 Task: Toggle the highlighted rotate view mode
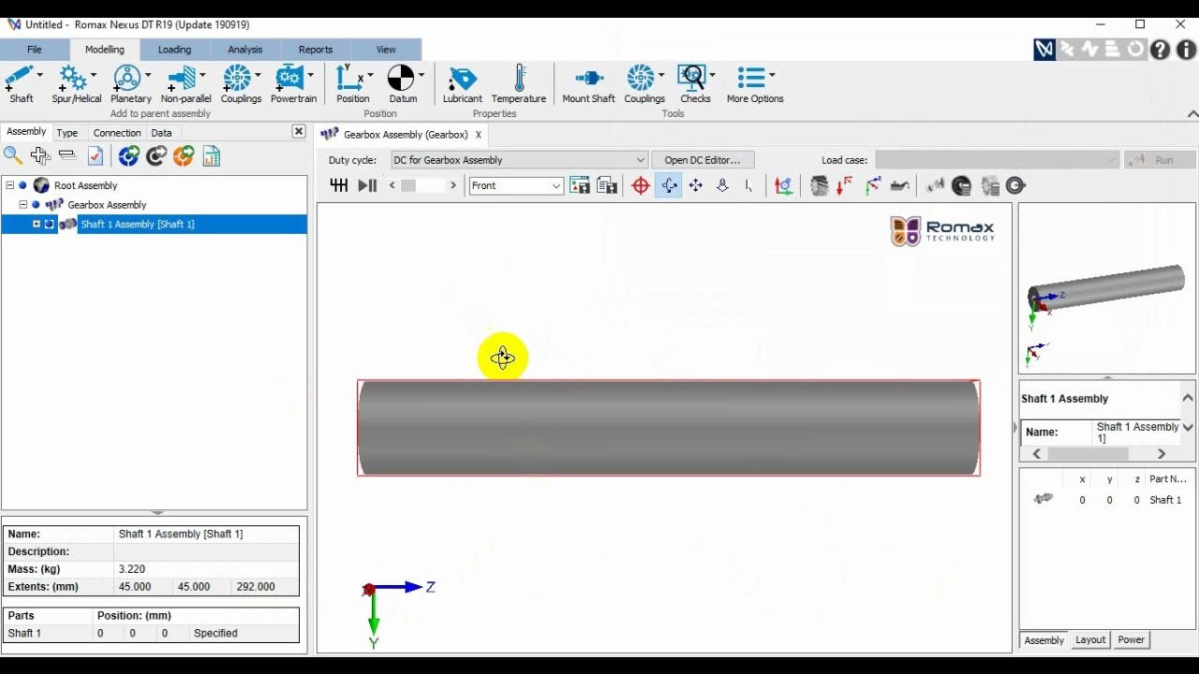(670, 185)
